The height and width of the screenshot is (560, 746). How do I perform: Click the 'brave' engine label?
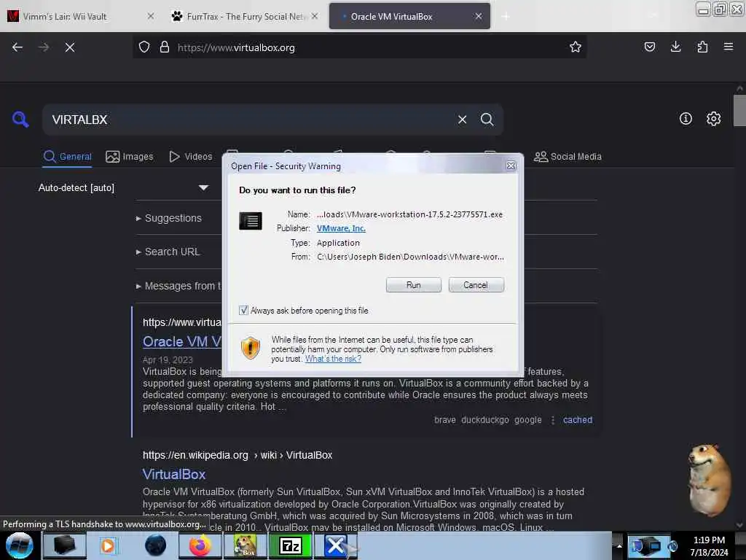(445, 420)
